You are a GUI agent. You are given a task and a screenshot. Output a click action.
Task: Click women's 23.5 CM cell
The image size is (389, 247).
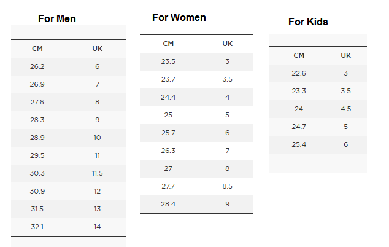tap(168, 61)
